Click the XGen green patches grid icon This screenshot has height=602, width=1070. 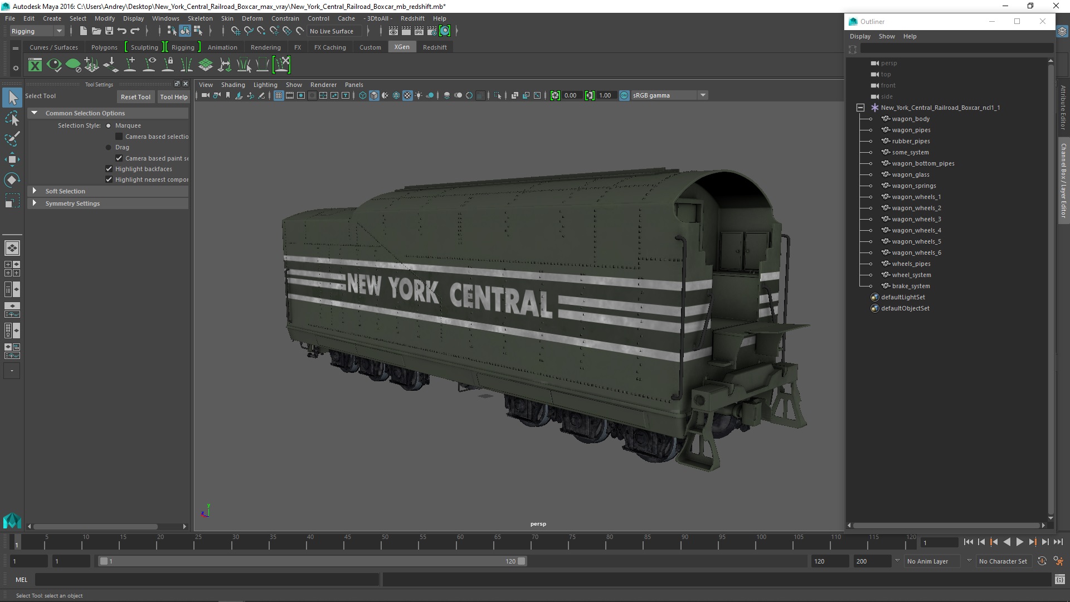click(206, 65)
